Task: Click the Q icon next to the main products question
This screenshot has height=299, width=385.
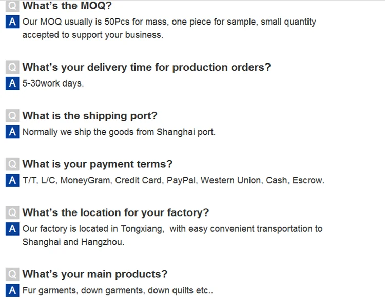Action: pyautogui.click(x=12, y=274)
